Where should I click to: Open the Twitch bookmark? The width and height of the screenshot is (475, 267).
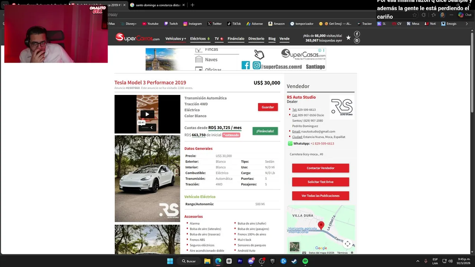coord(171,24)
